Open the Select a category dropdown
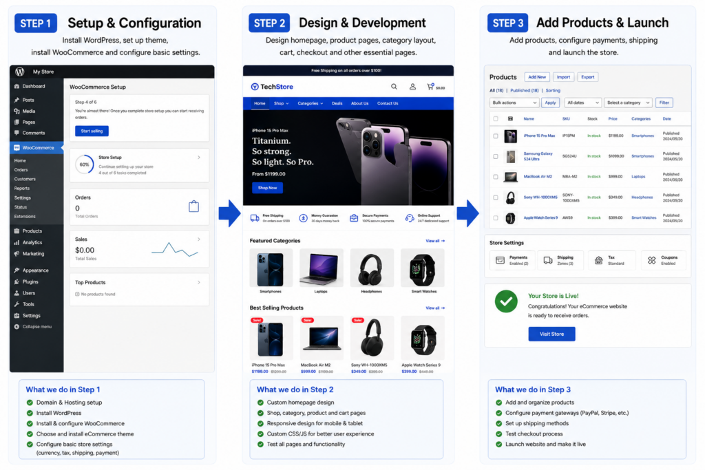Screen dimensions: 705x470 pyautogui.click(x=628, y=103)
